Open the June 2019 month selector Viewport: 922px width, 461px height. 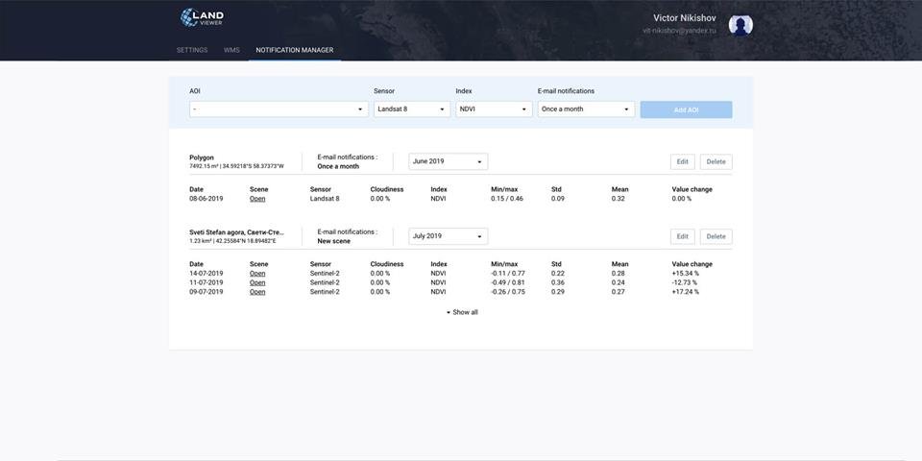448,161
